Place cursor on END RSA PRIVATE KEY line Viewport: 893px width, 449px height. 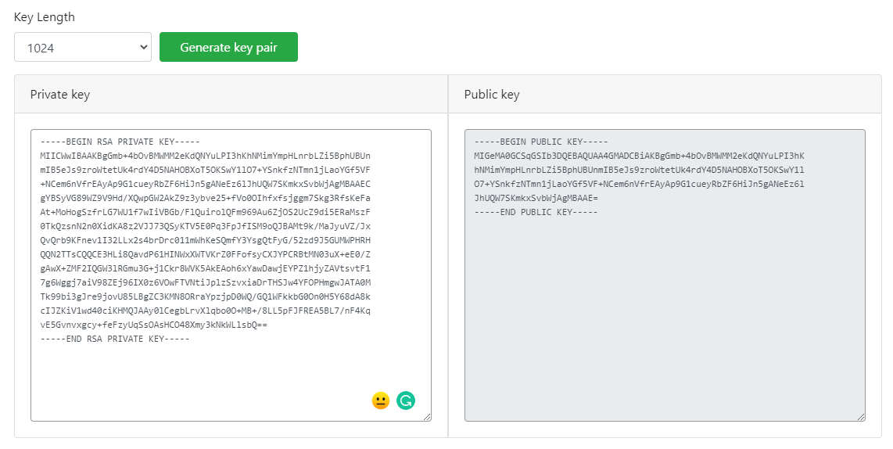tap(115, 339)
